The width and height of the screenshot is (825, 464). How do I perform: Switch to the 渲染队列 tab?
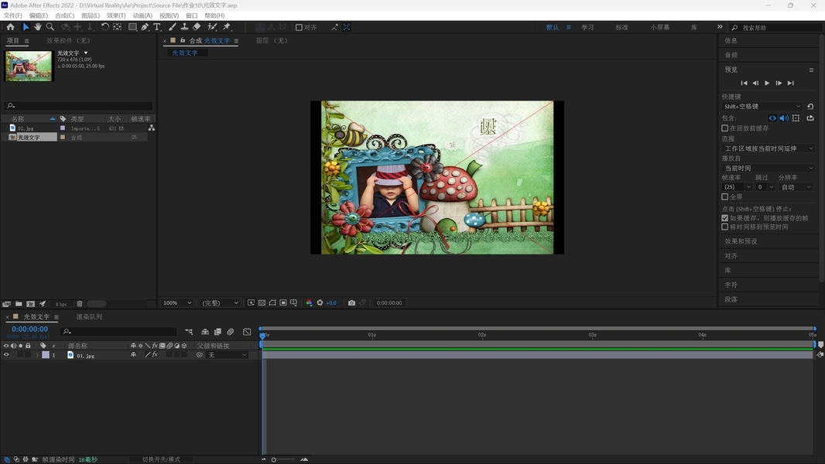click(x=90, y=317)
